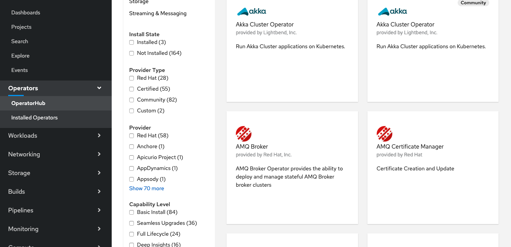Expand the Networking navigation section
This screenshot has width=511, height=247.
coord(56,154)
